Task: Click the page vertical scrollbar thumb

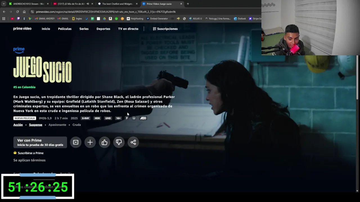Action: click(x=357, y=77)
